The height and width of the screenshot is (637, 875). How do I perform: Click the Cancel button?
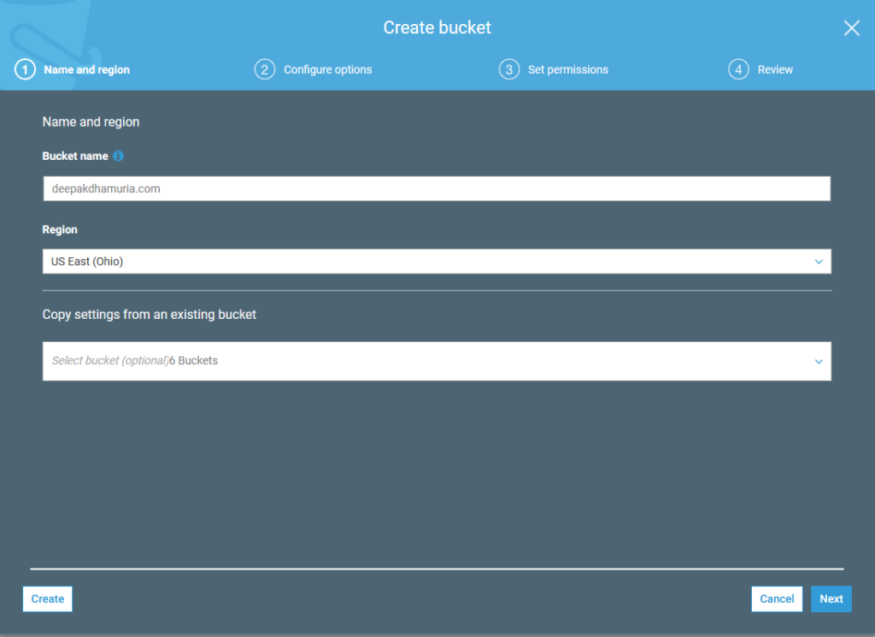tap(776, 599)
